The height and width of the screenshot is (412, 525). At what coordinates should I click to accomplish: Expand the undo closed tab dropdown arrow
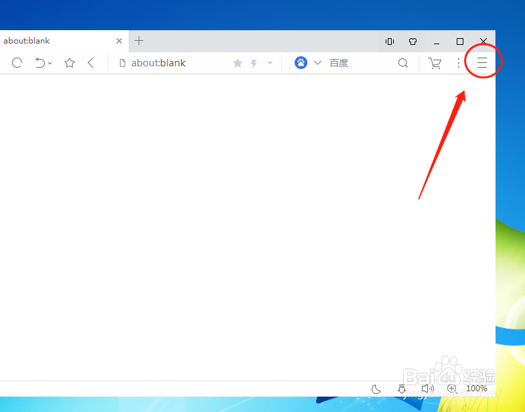(50, 63)
